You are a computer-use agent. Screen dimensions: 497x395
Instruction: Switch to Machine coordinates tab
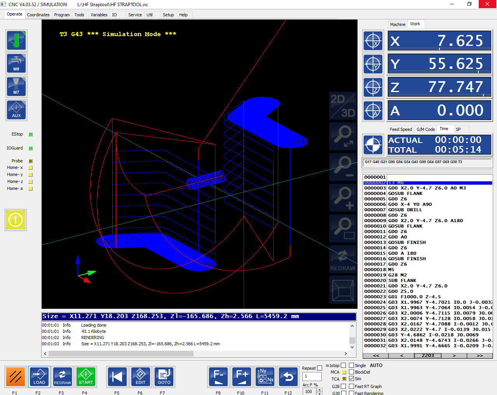click(398, 24)
